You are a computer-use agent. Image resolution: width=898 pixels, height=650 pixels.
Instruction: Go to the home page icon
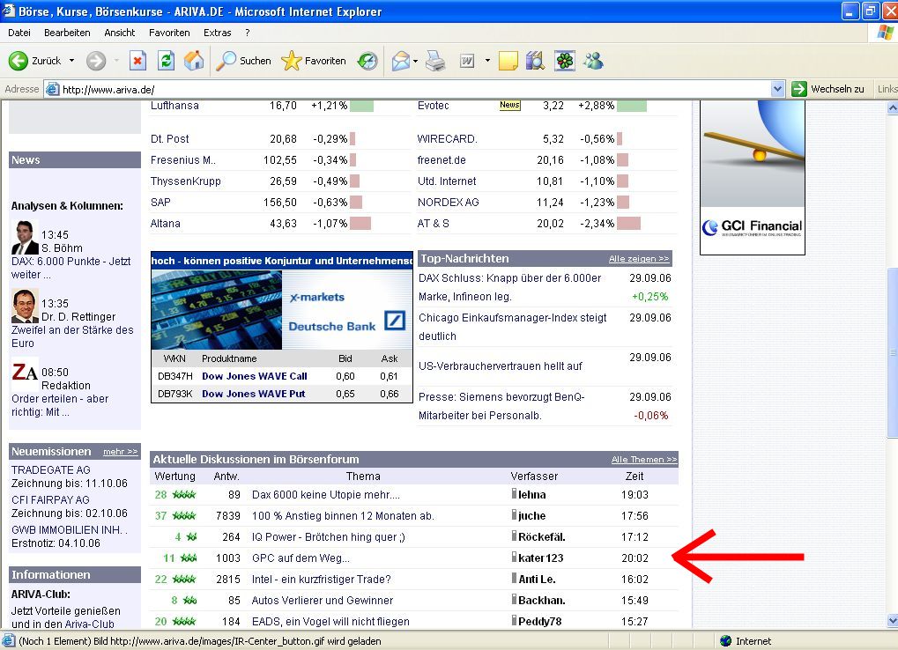tap(194, 61)
